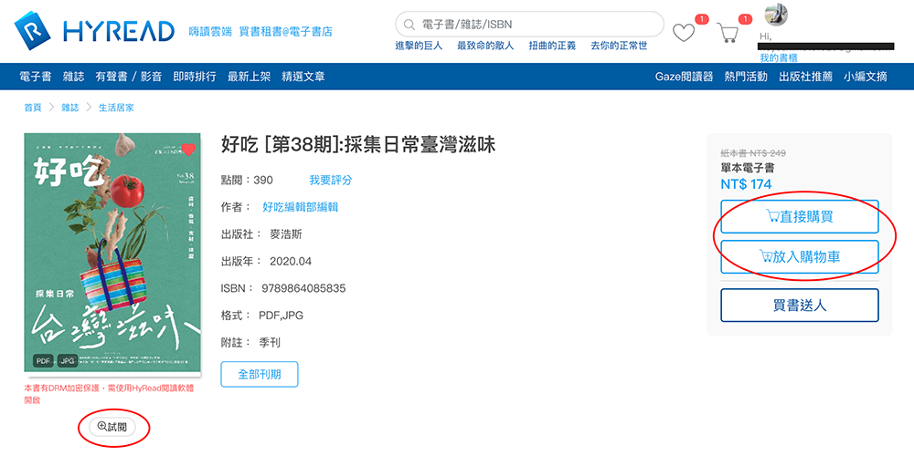Open the 即時排行 menu item
The height and width of the screenshot is (467, 914).
[195, 77]
